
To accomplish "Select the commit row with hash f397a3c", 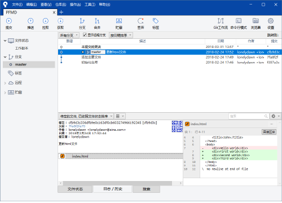I will pos(170,63).
